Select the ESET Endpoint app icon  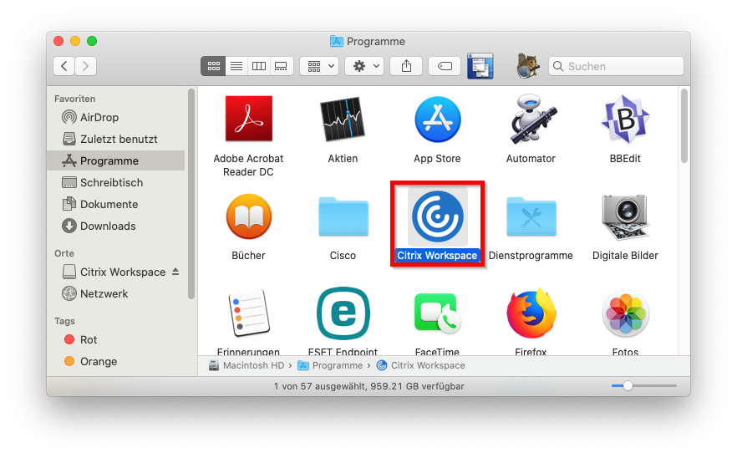[343, 313]
